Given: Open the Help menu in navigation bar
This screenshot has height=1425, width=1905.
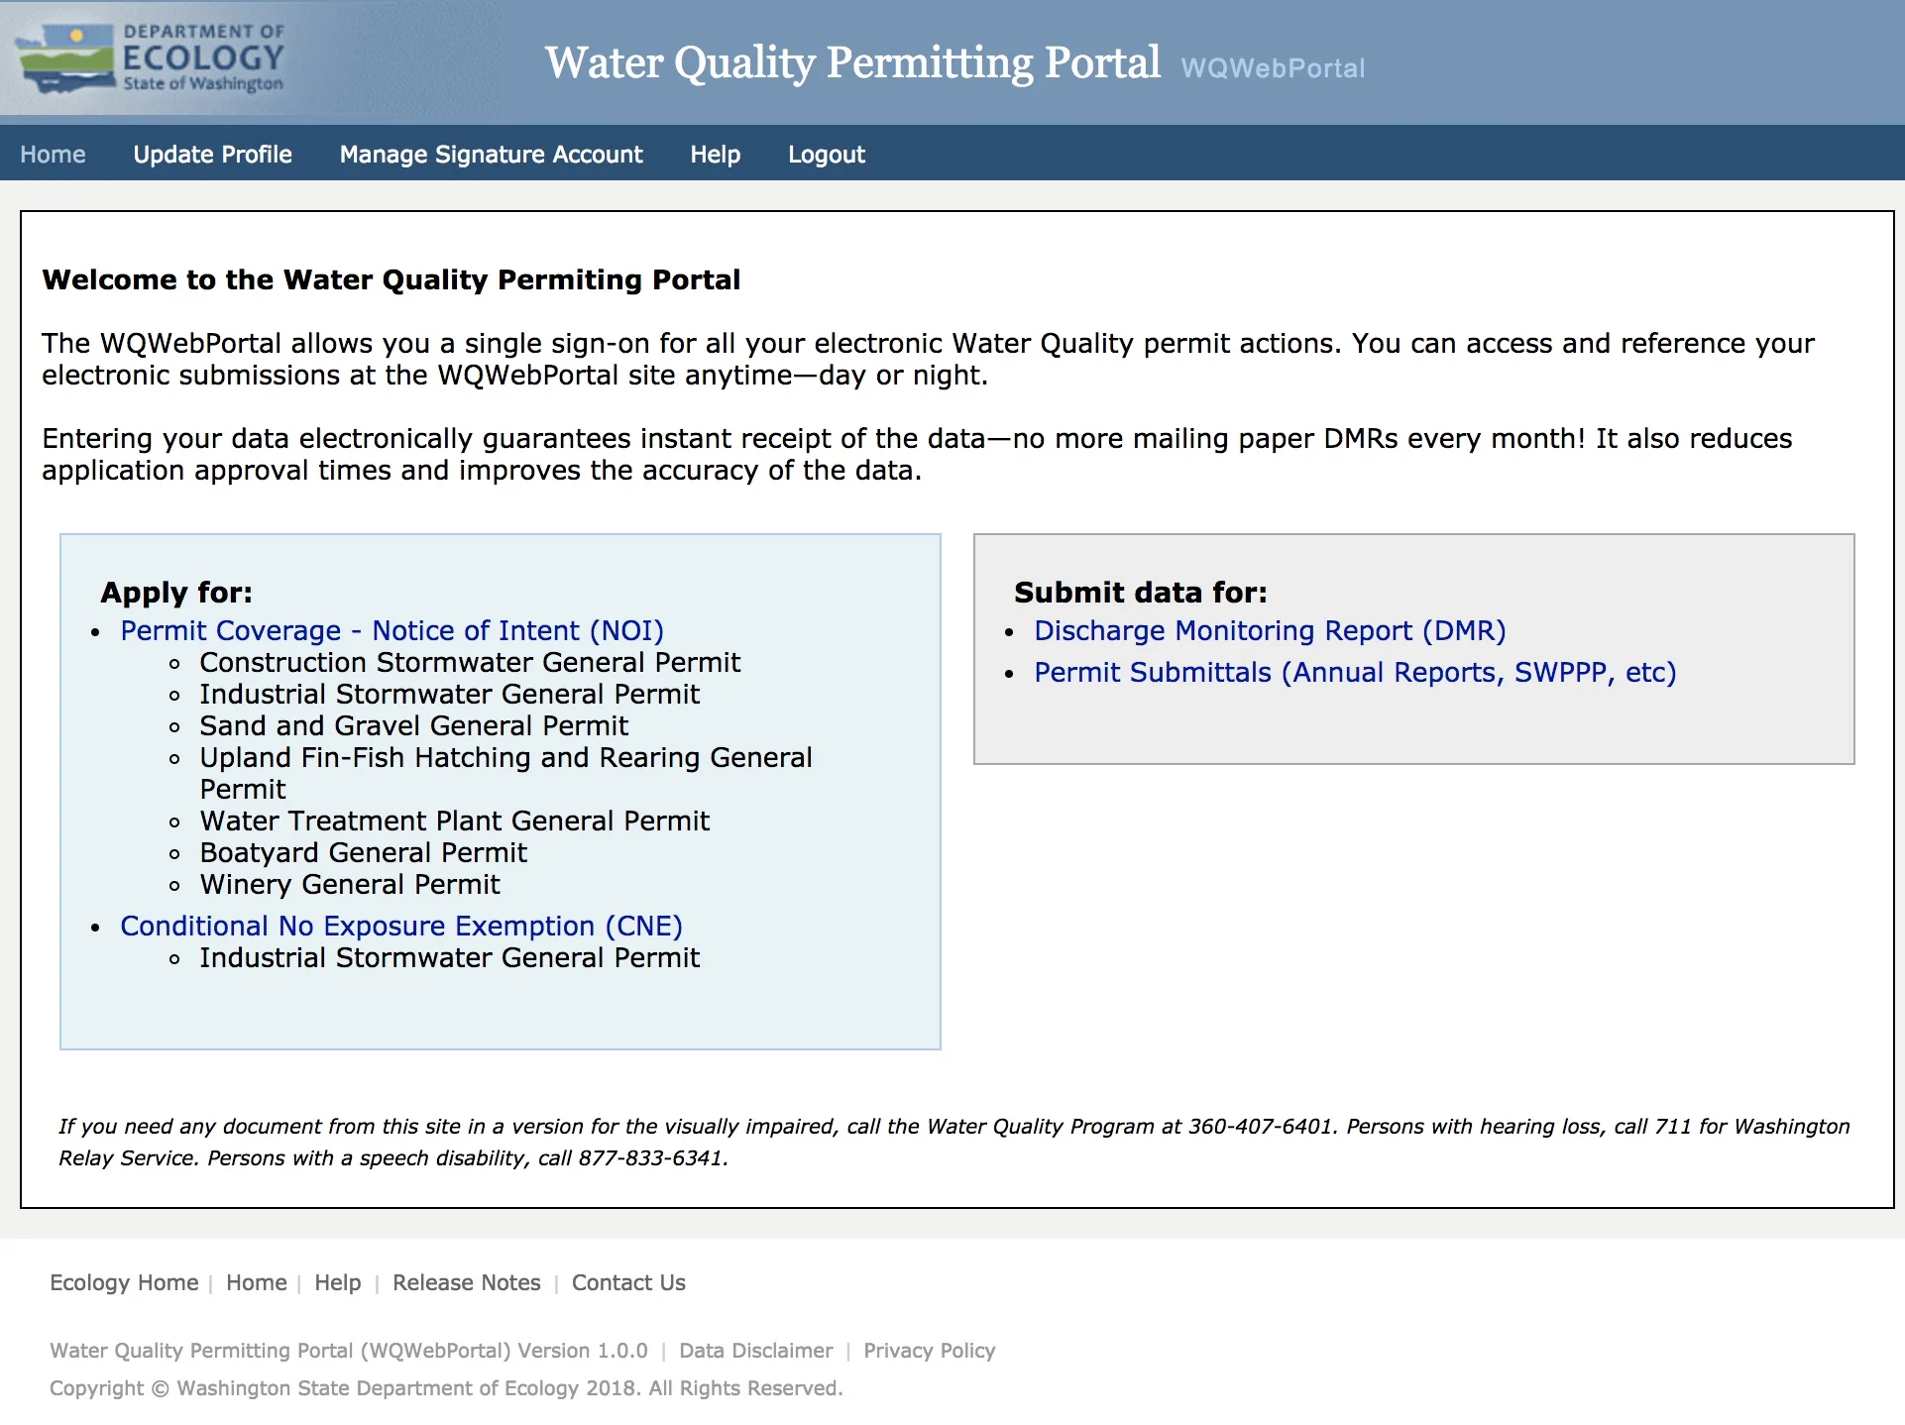Looking at the screenshot, I should pyautogui.click(x=715, y=155).
